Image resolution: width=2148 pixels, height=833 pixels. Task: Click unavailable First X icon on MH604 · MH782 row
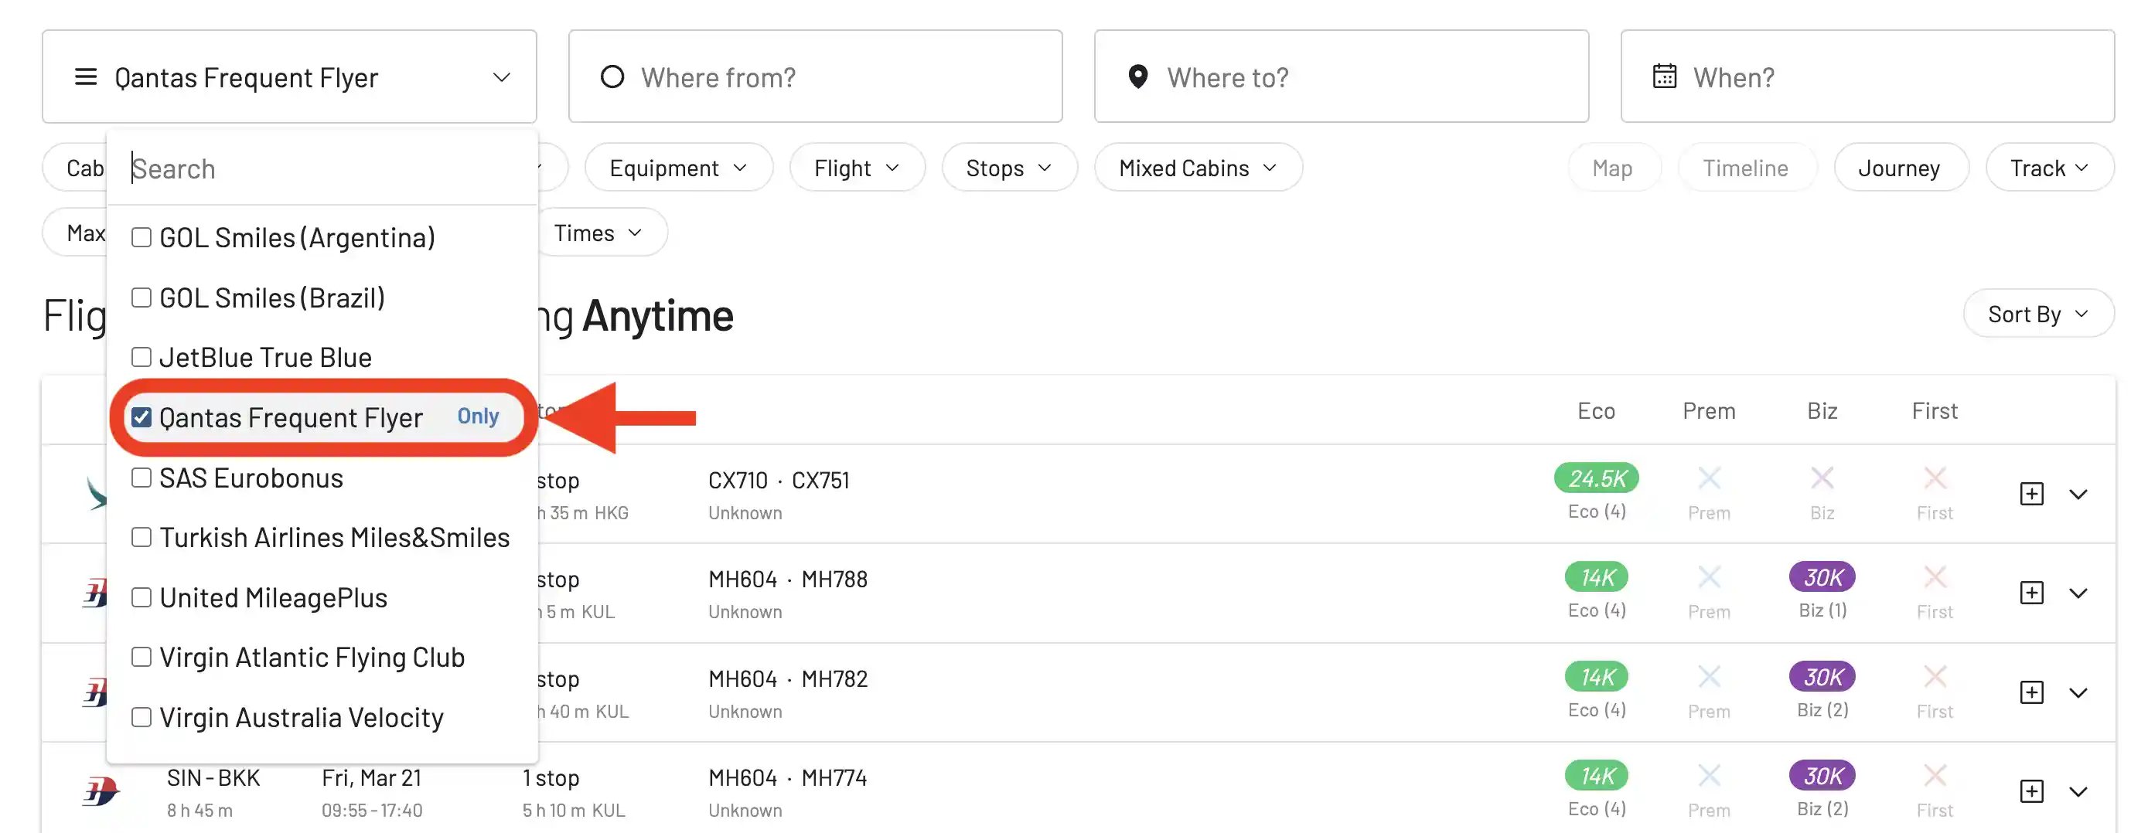coord(1935,677)
